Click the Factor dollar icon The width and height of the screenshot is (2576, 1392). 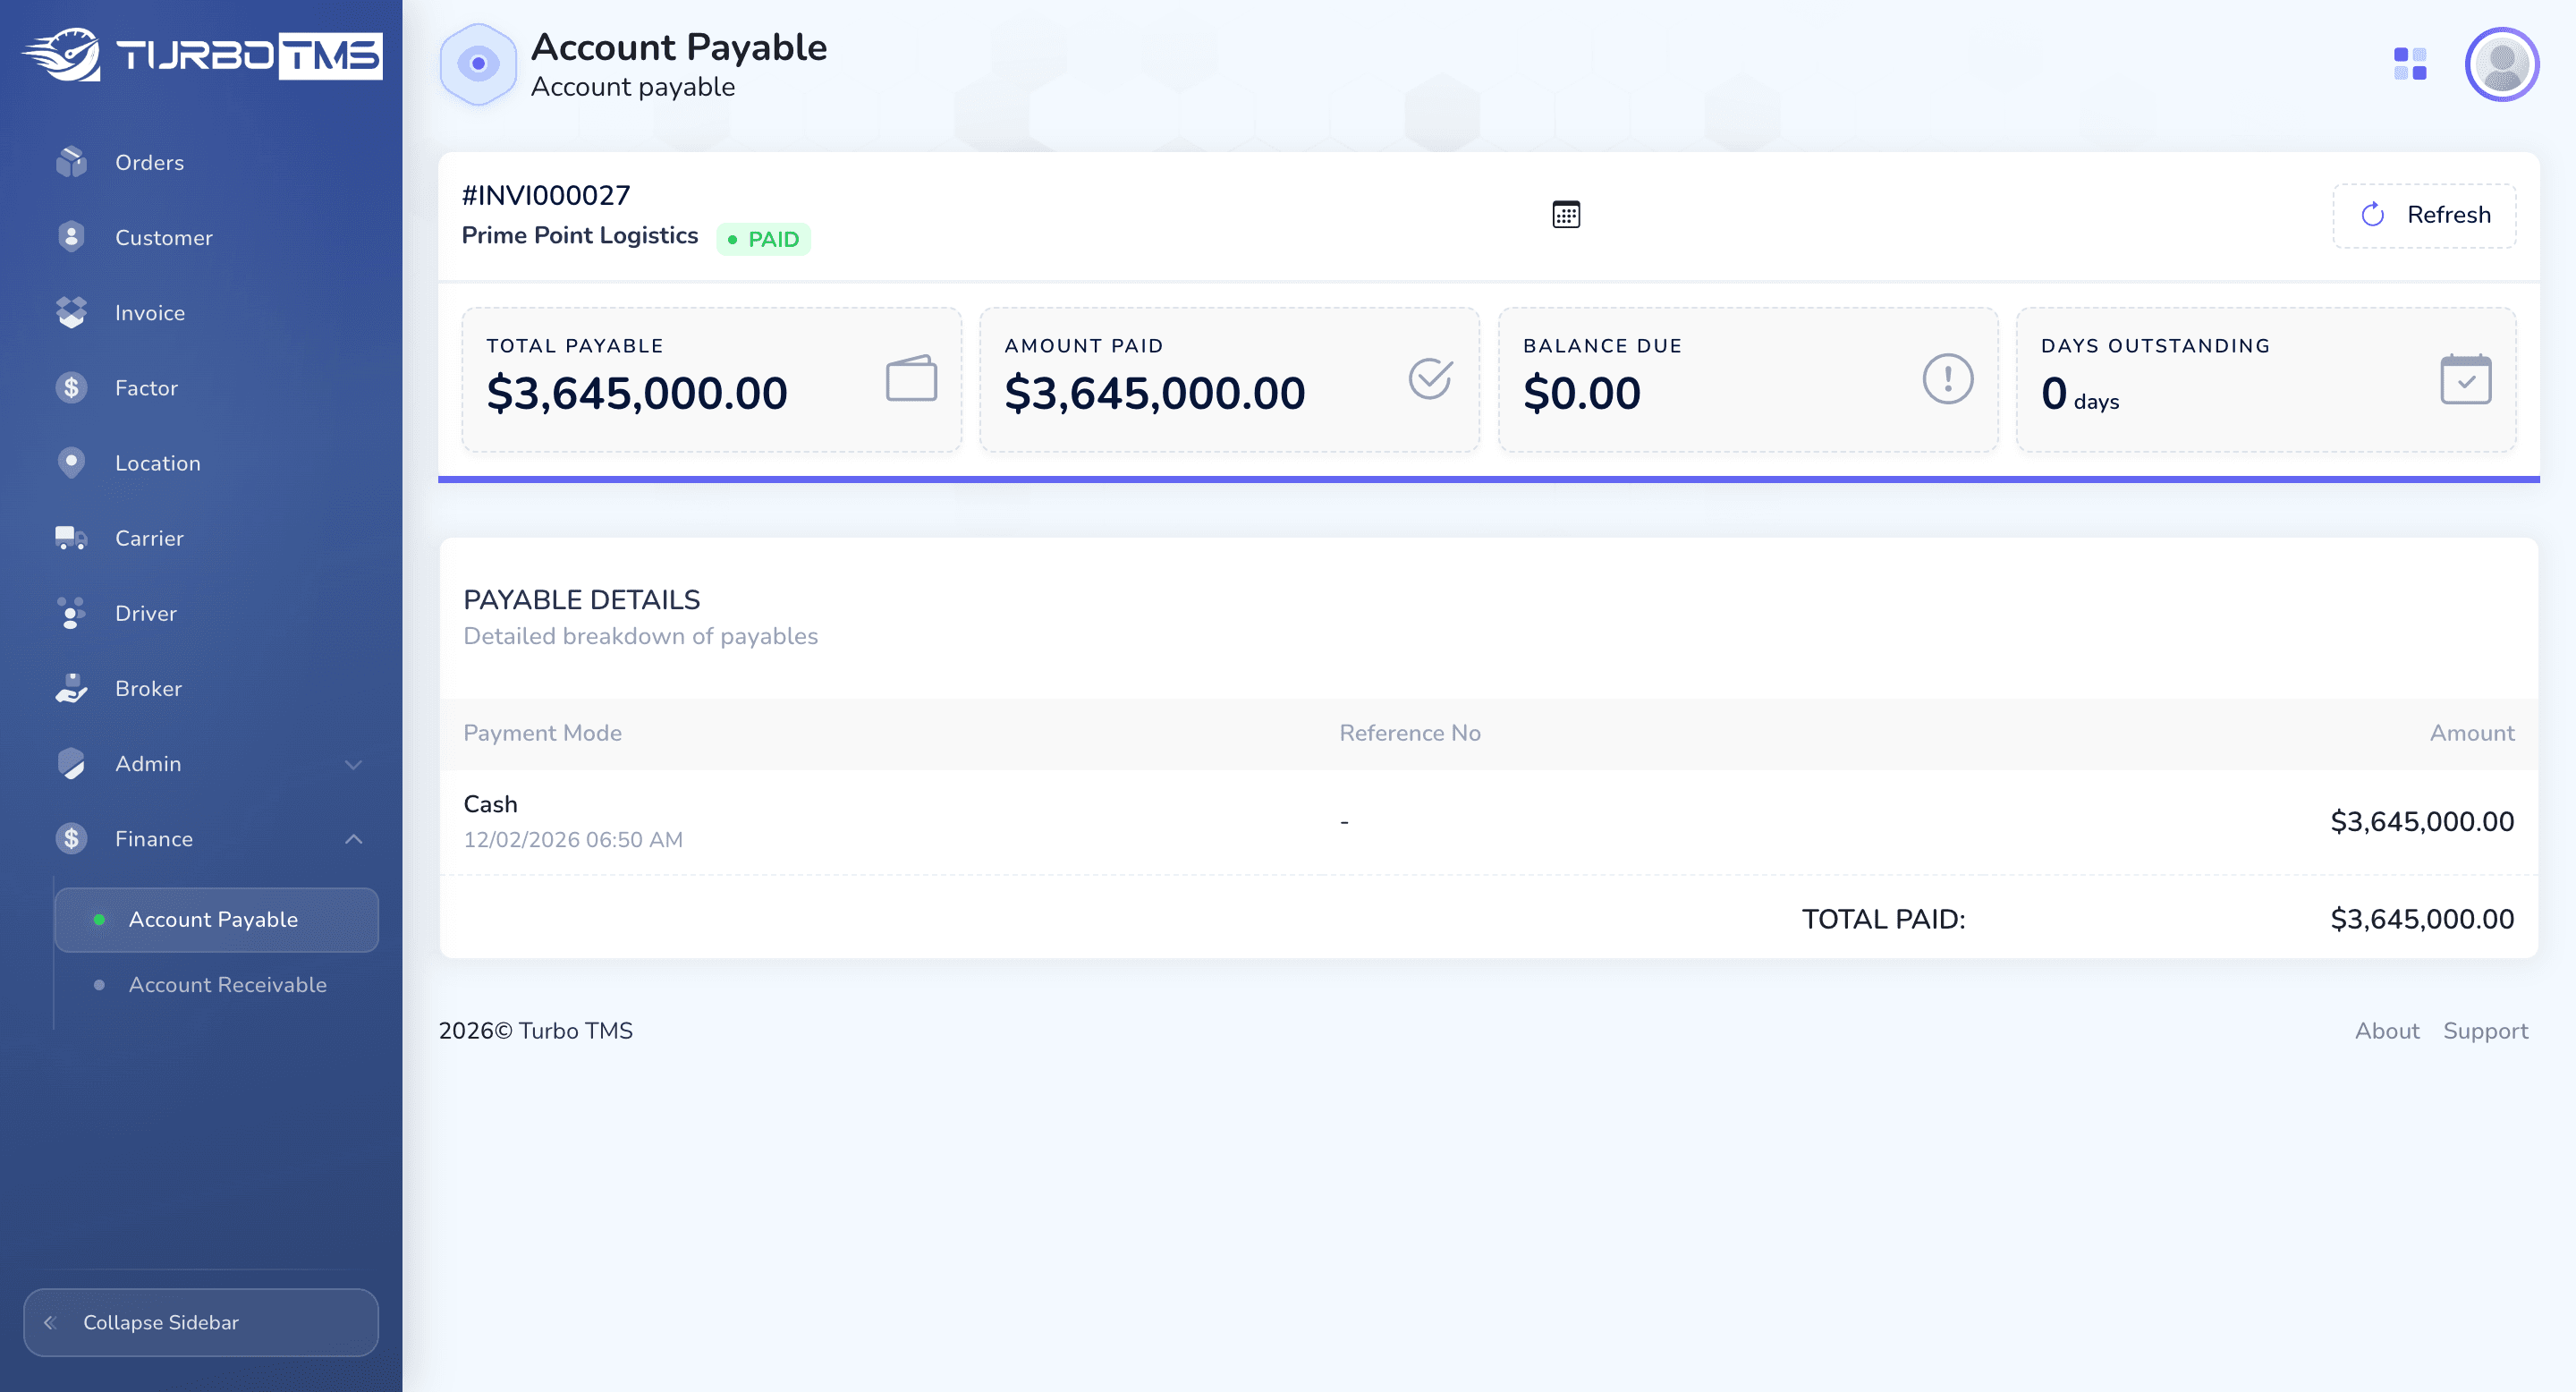(x=71, y=387)
